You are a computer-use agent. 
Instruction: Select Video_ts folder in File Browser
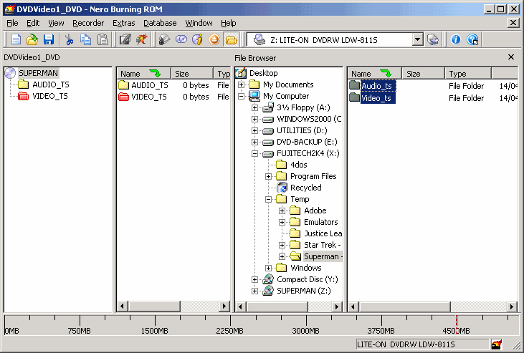pos(376,98)
